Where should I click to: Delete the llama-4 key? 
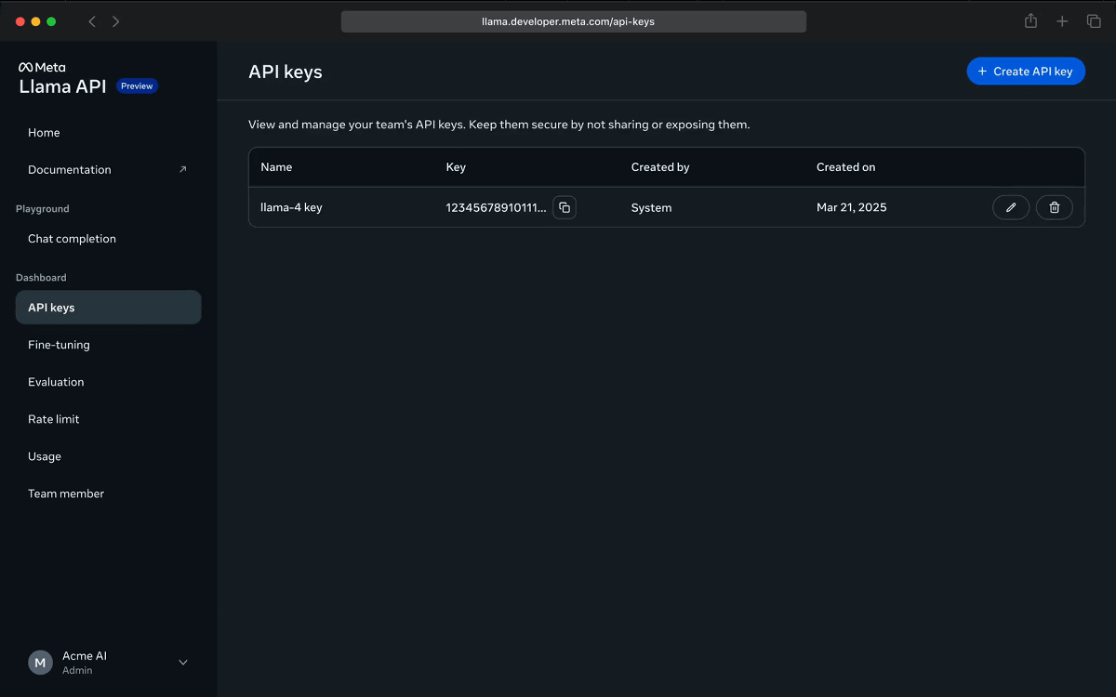1055,207
